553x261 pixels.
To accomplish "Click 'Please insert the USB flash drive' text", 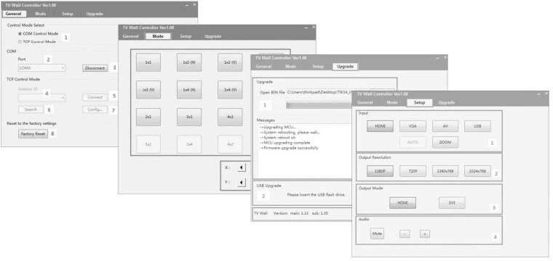I will 316,194.
